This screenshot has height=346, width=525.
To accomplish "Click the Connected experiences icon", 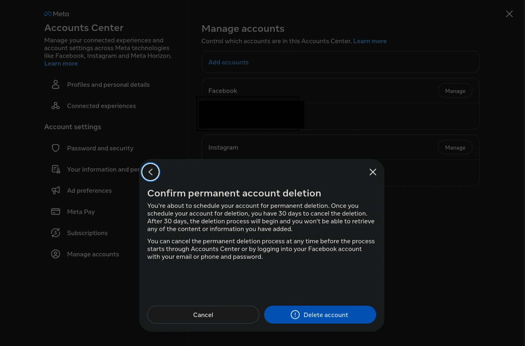I will tap(56, 106).
